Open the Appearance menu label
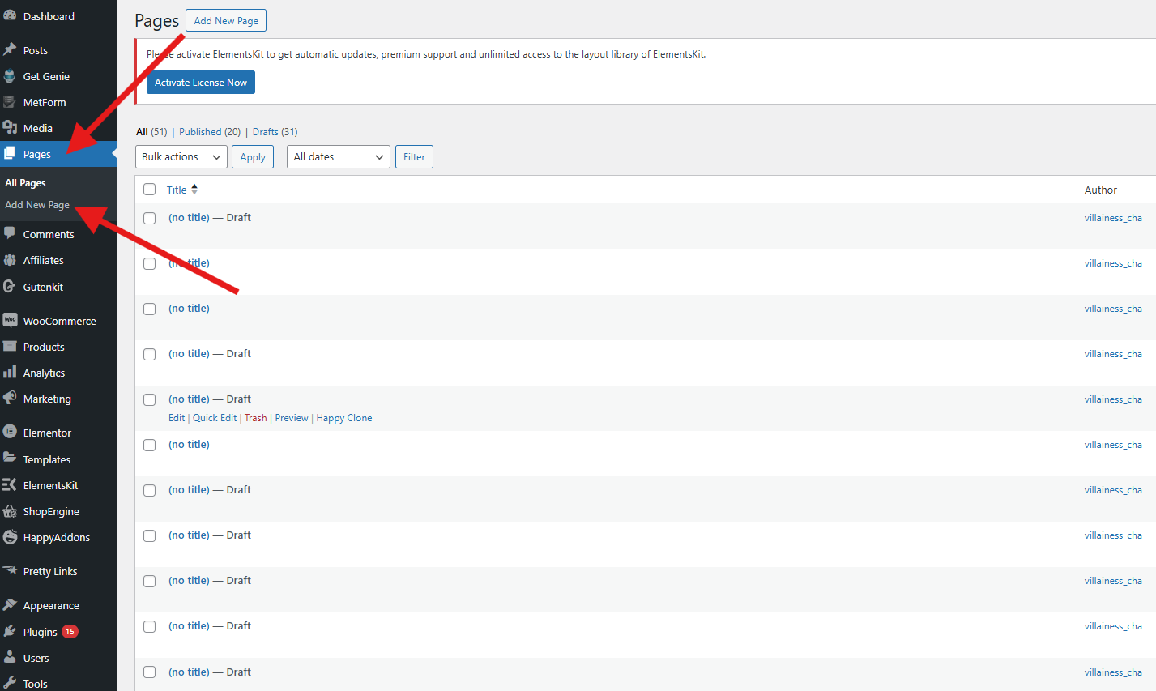This screenshot has height=691, width=1156. click(x=51, y=605)
